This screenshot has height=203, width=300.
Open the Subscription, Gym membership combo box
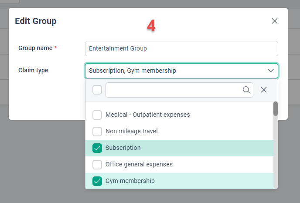point(181,71)
